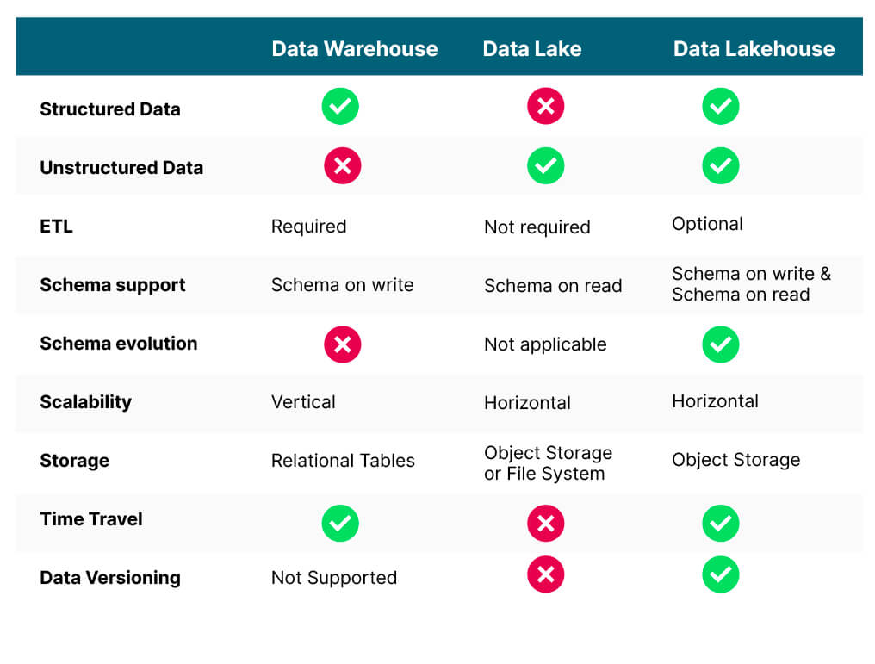Screen dimensions: 875x664
Task: Select the Schema evolution check under Data Lakehouse
Action: pos(720,344)
